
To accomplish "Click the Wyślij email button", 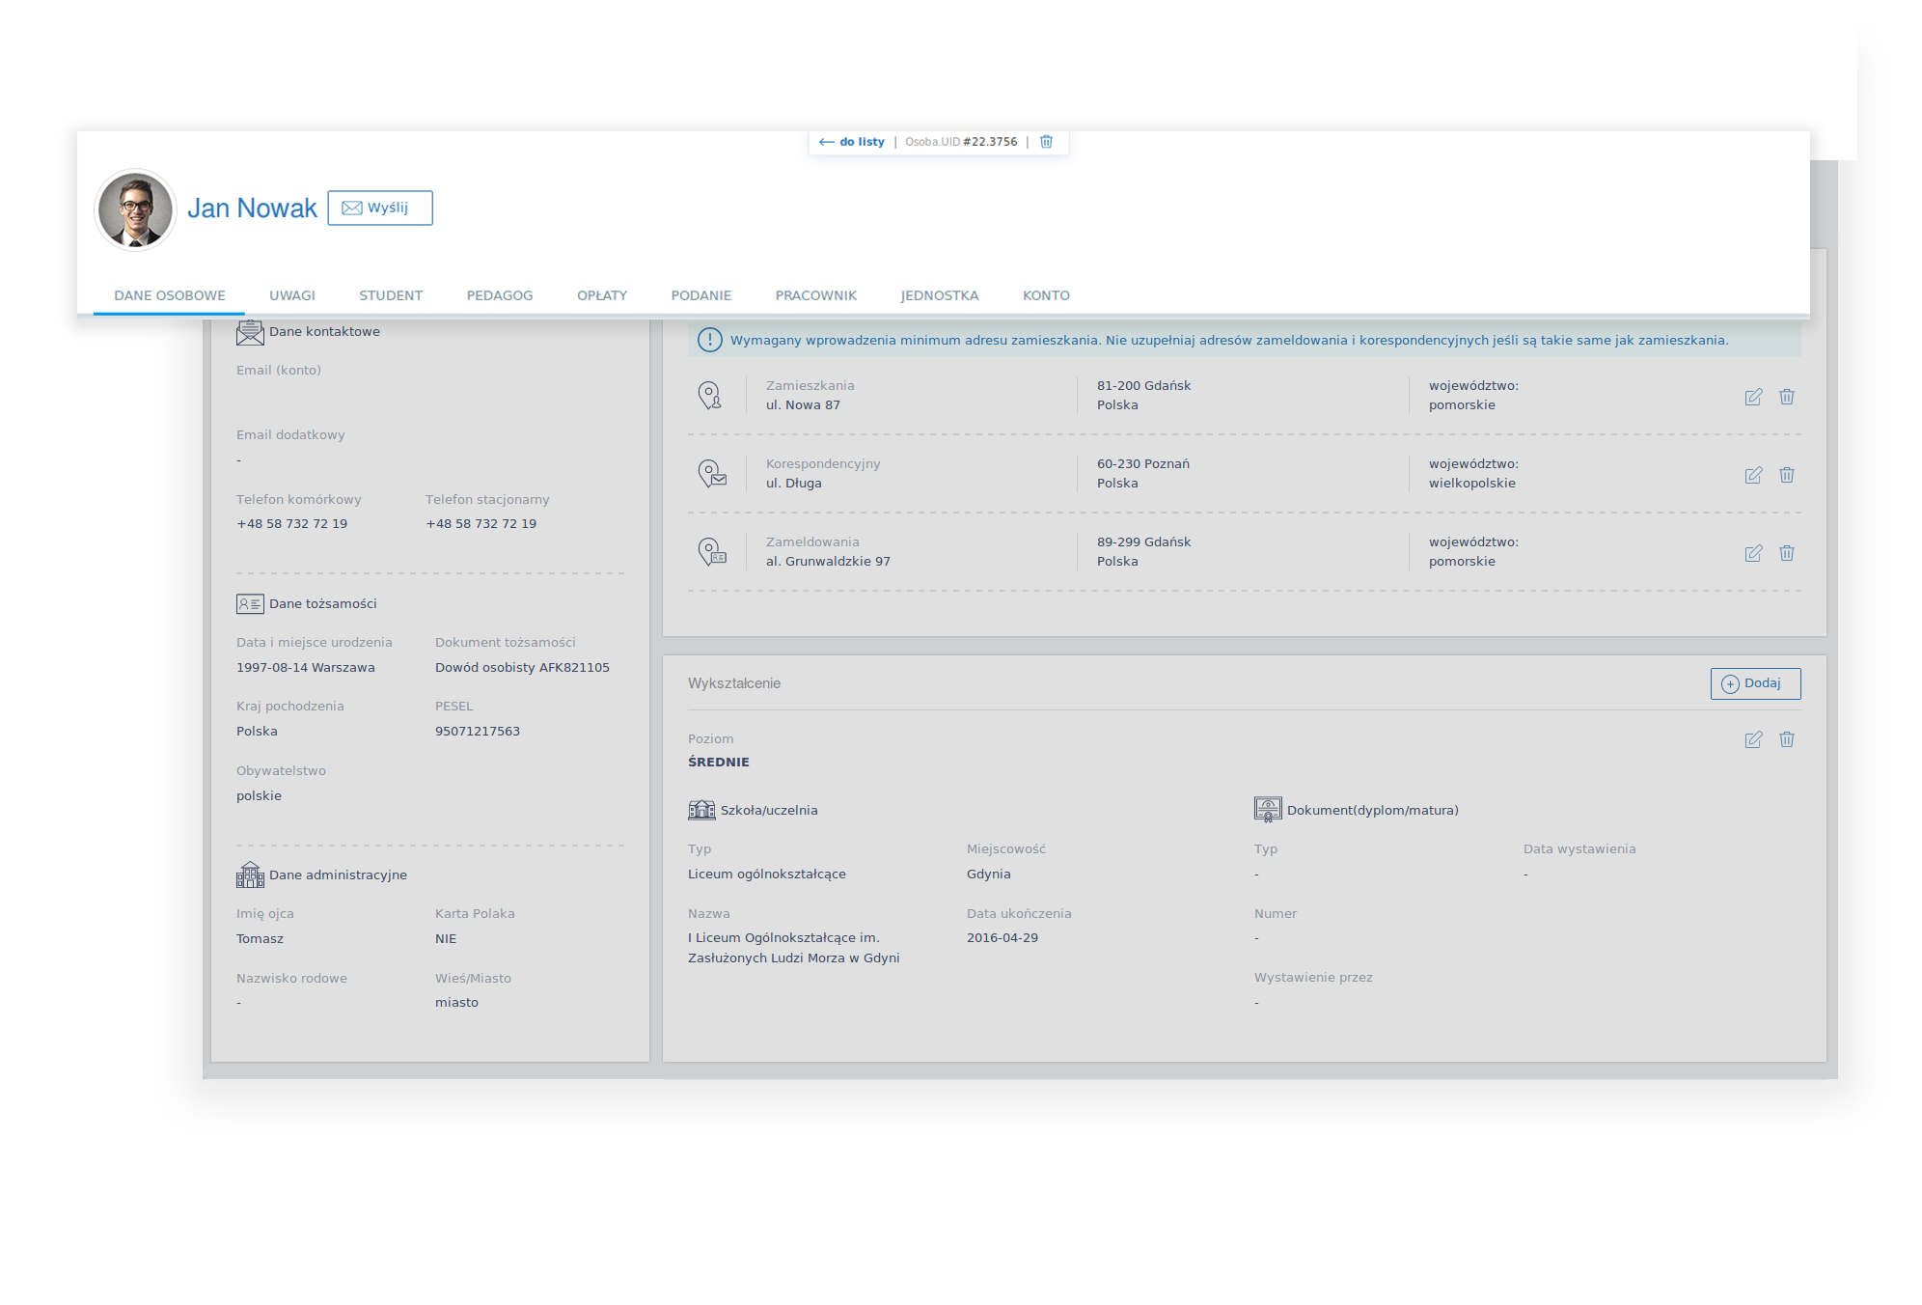I will (380, 208).
